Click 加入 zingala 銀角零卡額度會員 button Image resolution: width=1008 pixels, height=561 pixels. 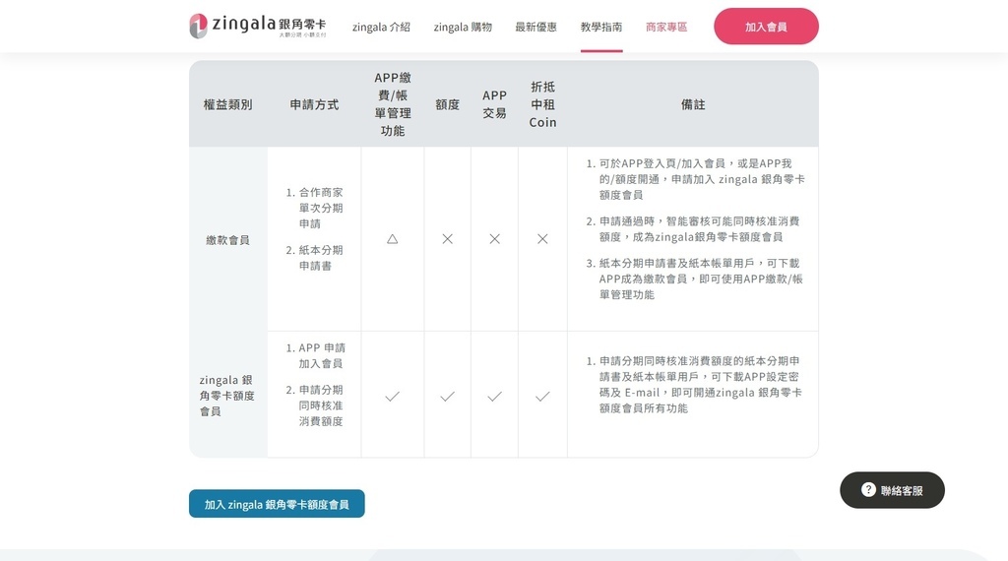tap(277, 504)
